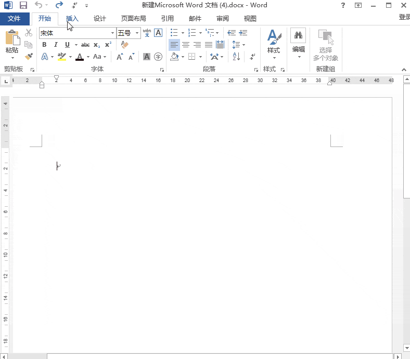The image size is (410, 359).
Task: Click the vertical scrollbar down arrow
Action: click(406, 348)
